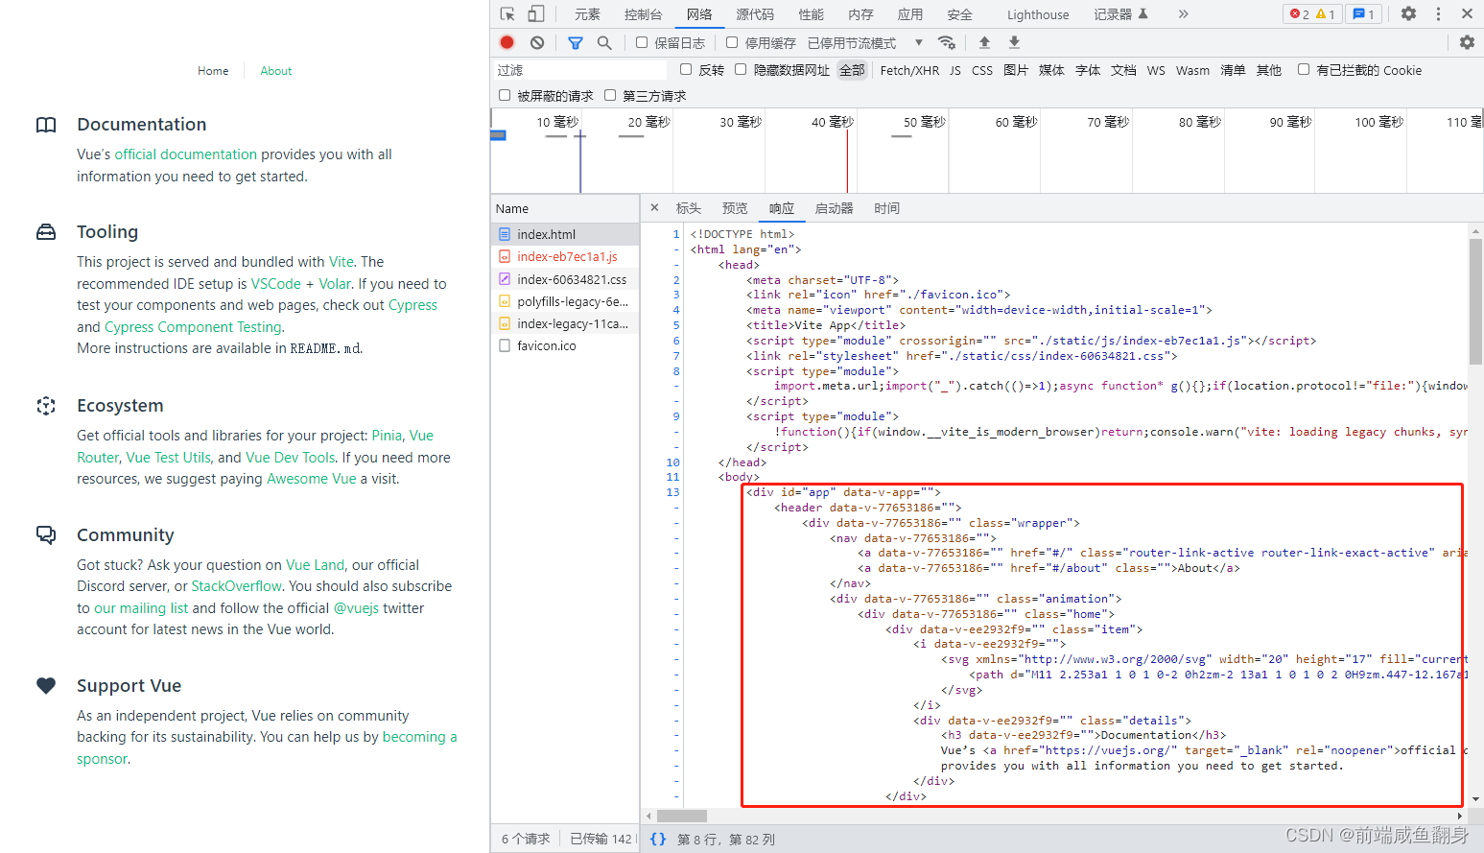Toggle the network filter funnel icon
The height and width of the screenshot is (853, 1484).
click(x=576, y=42)
